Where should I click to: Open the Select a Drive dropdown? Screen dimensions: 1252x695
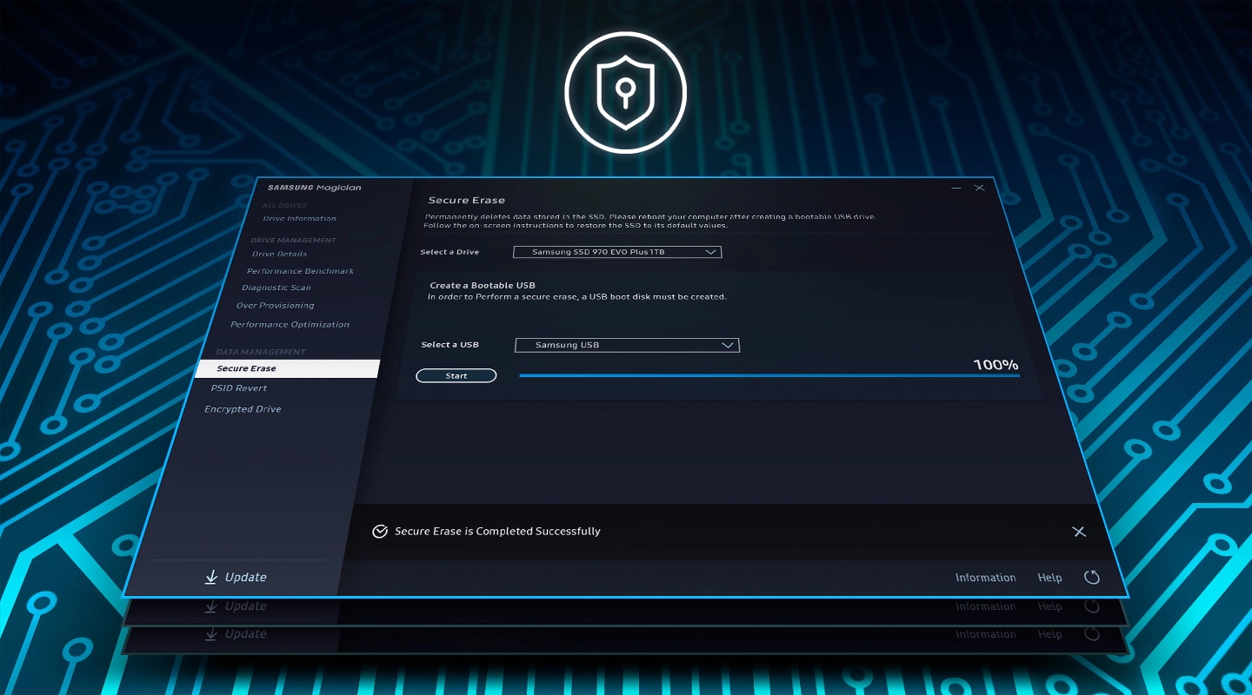click(x=617, y=252)
